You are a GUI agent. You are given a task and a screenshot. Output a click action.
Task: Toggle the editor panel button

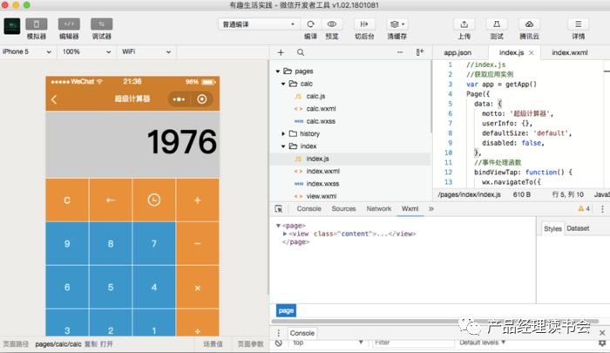pyautogui.click(x=69, y=24)
